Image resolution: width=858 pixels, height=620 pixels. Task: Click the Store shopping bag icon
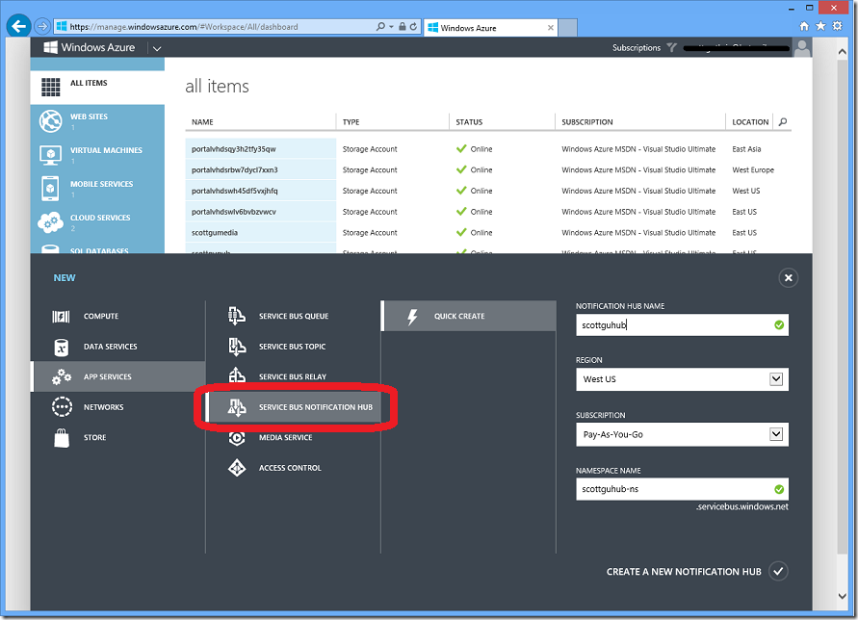click(62, 438)
